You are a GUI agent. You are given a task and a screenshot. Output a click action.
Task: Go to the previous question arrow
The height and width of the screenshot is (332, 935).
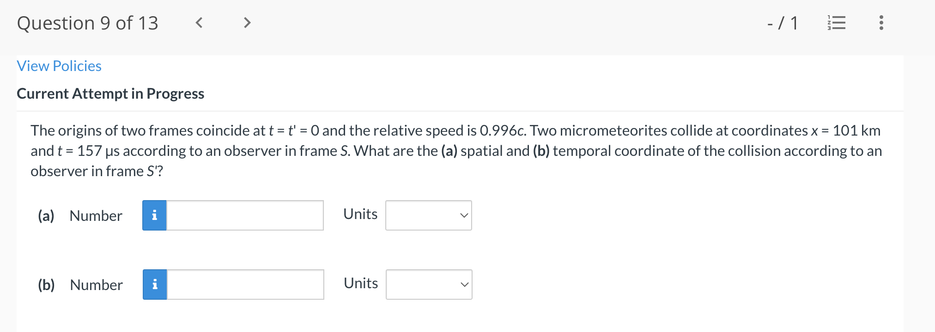pyautogui.click(x=199, y=23)
